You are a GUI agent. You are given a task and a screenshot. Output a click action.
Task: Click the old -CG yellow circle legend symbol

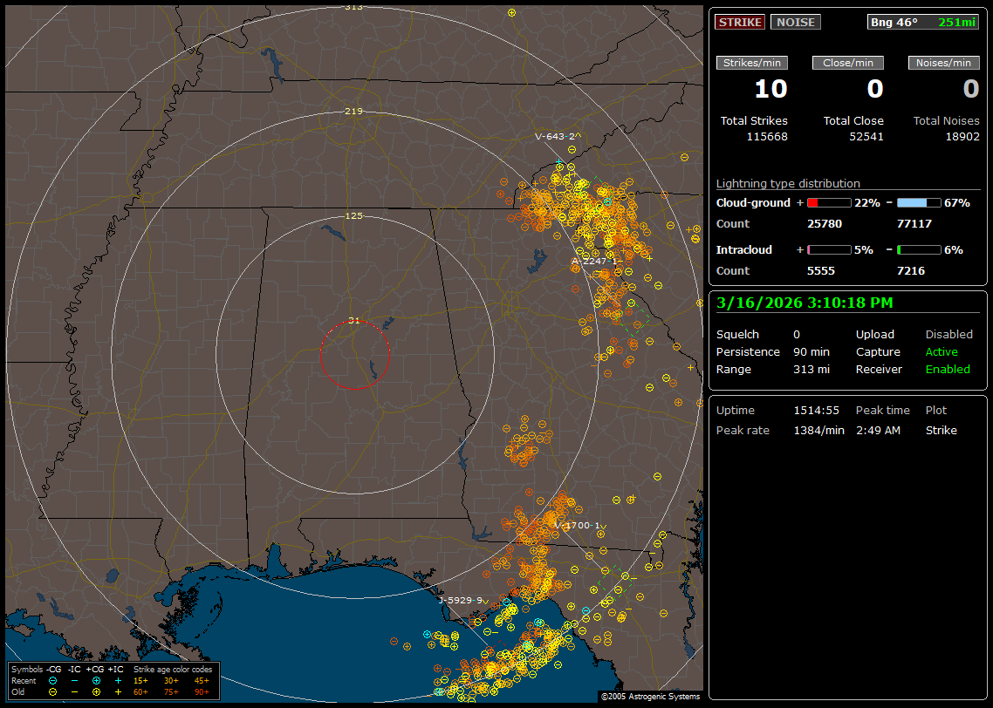pos(53,691)
